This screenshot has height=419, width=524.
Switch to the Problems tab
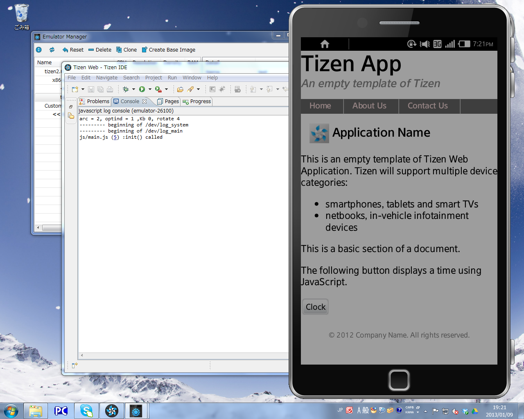[x=95, y=101]
